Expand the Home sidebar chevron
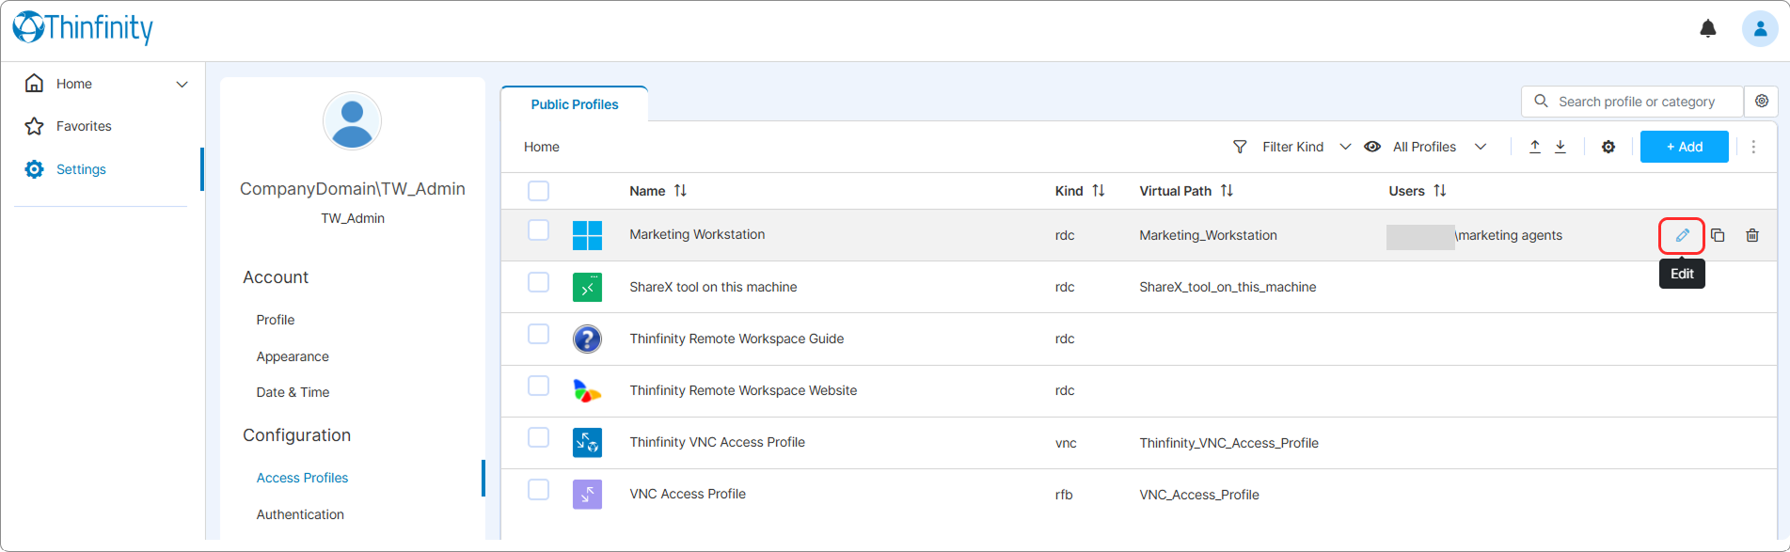 click(x=182, y=84)
